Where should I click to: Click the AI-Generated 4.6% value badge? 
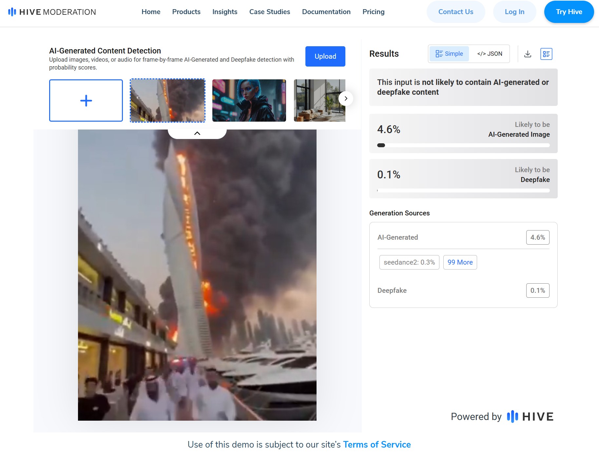[x=538, y=237]
